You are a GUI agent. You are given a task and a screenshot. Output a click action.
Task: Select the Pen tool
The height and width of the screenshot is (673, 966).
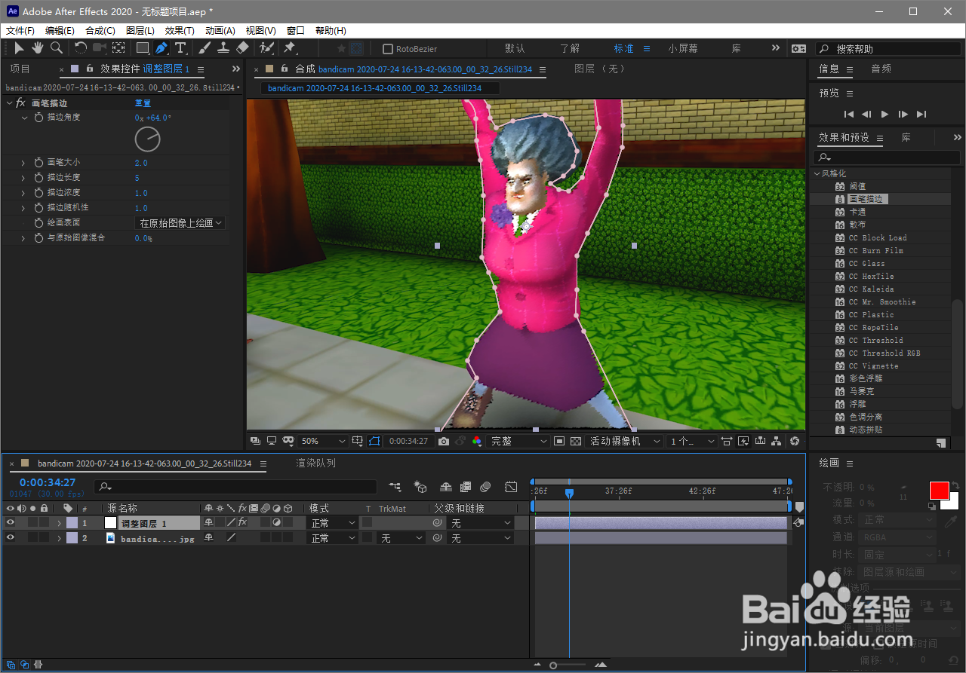coord(162,48)
